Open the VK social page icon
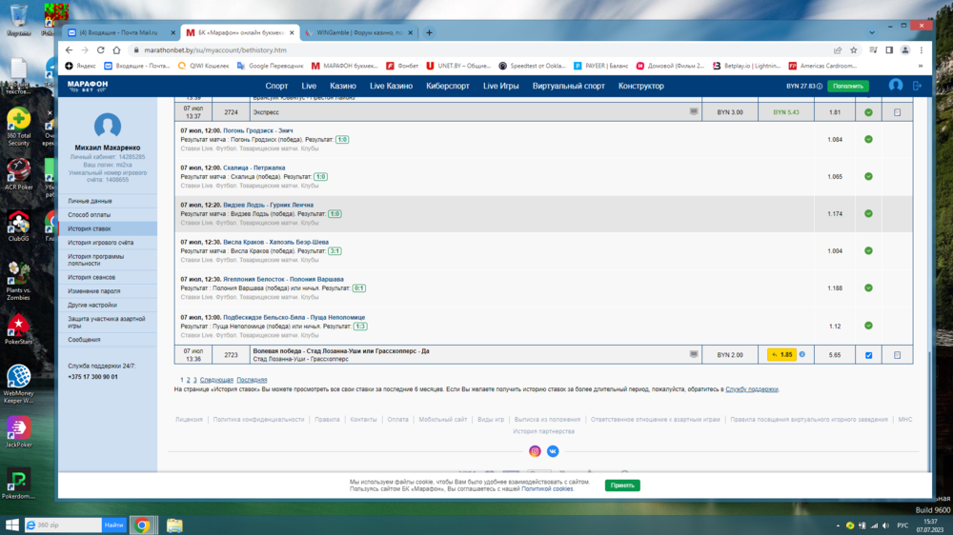 553,451
